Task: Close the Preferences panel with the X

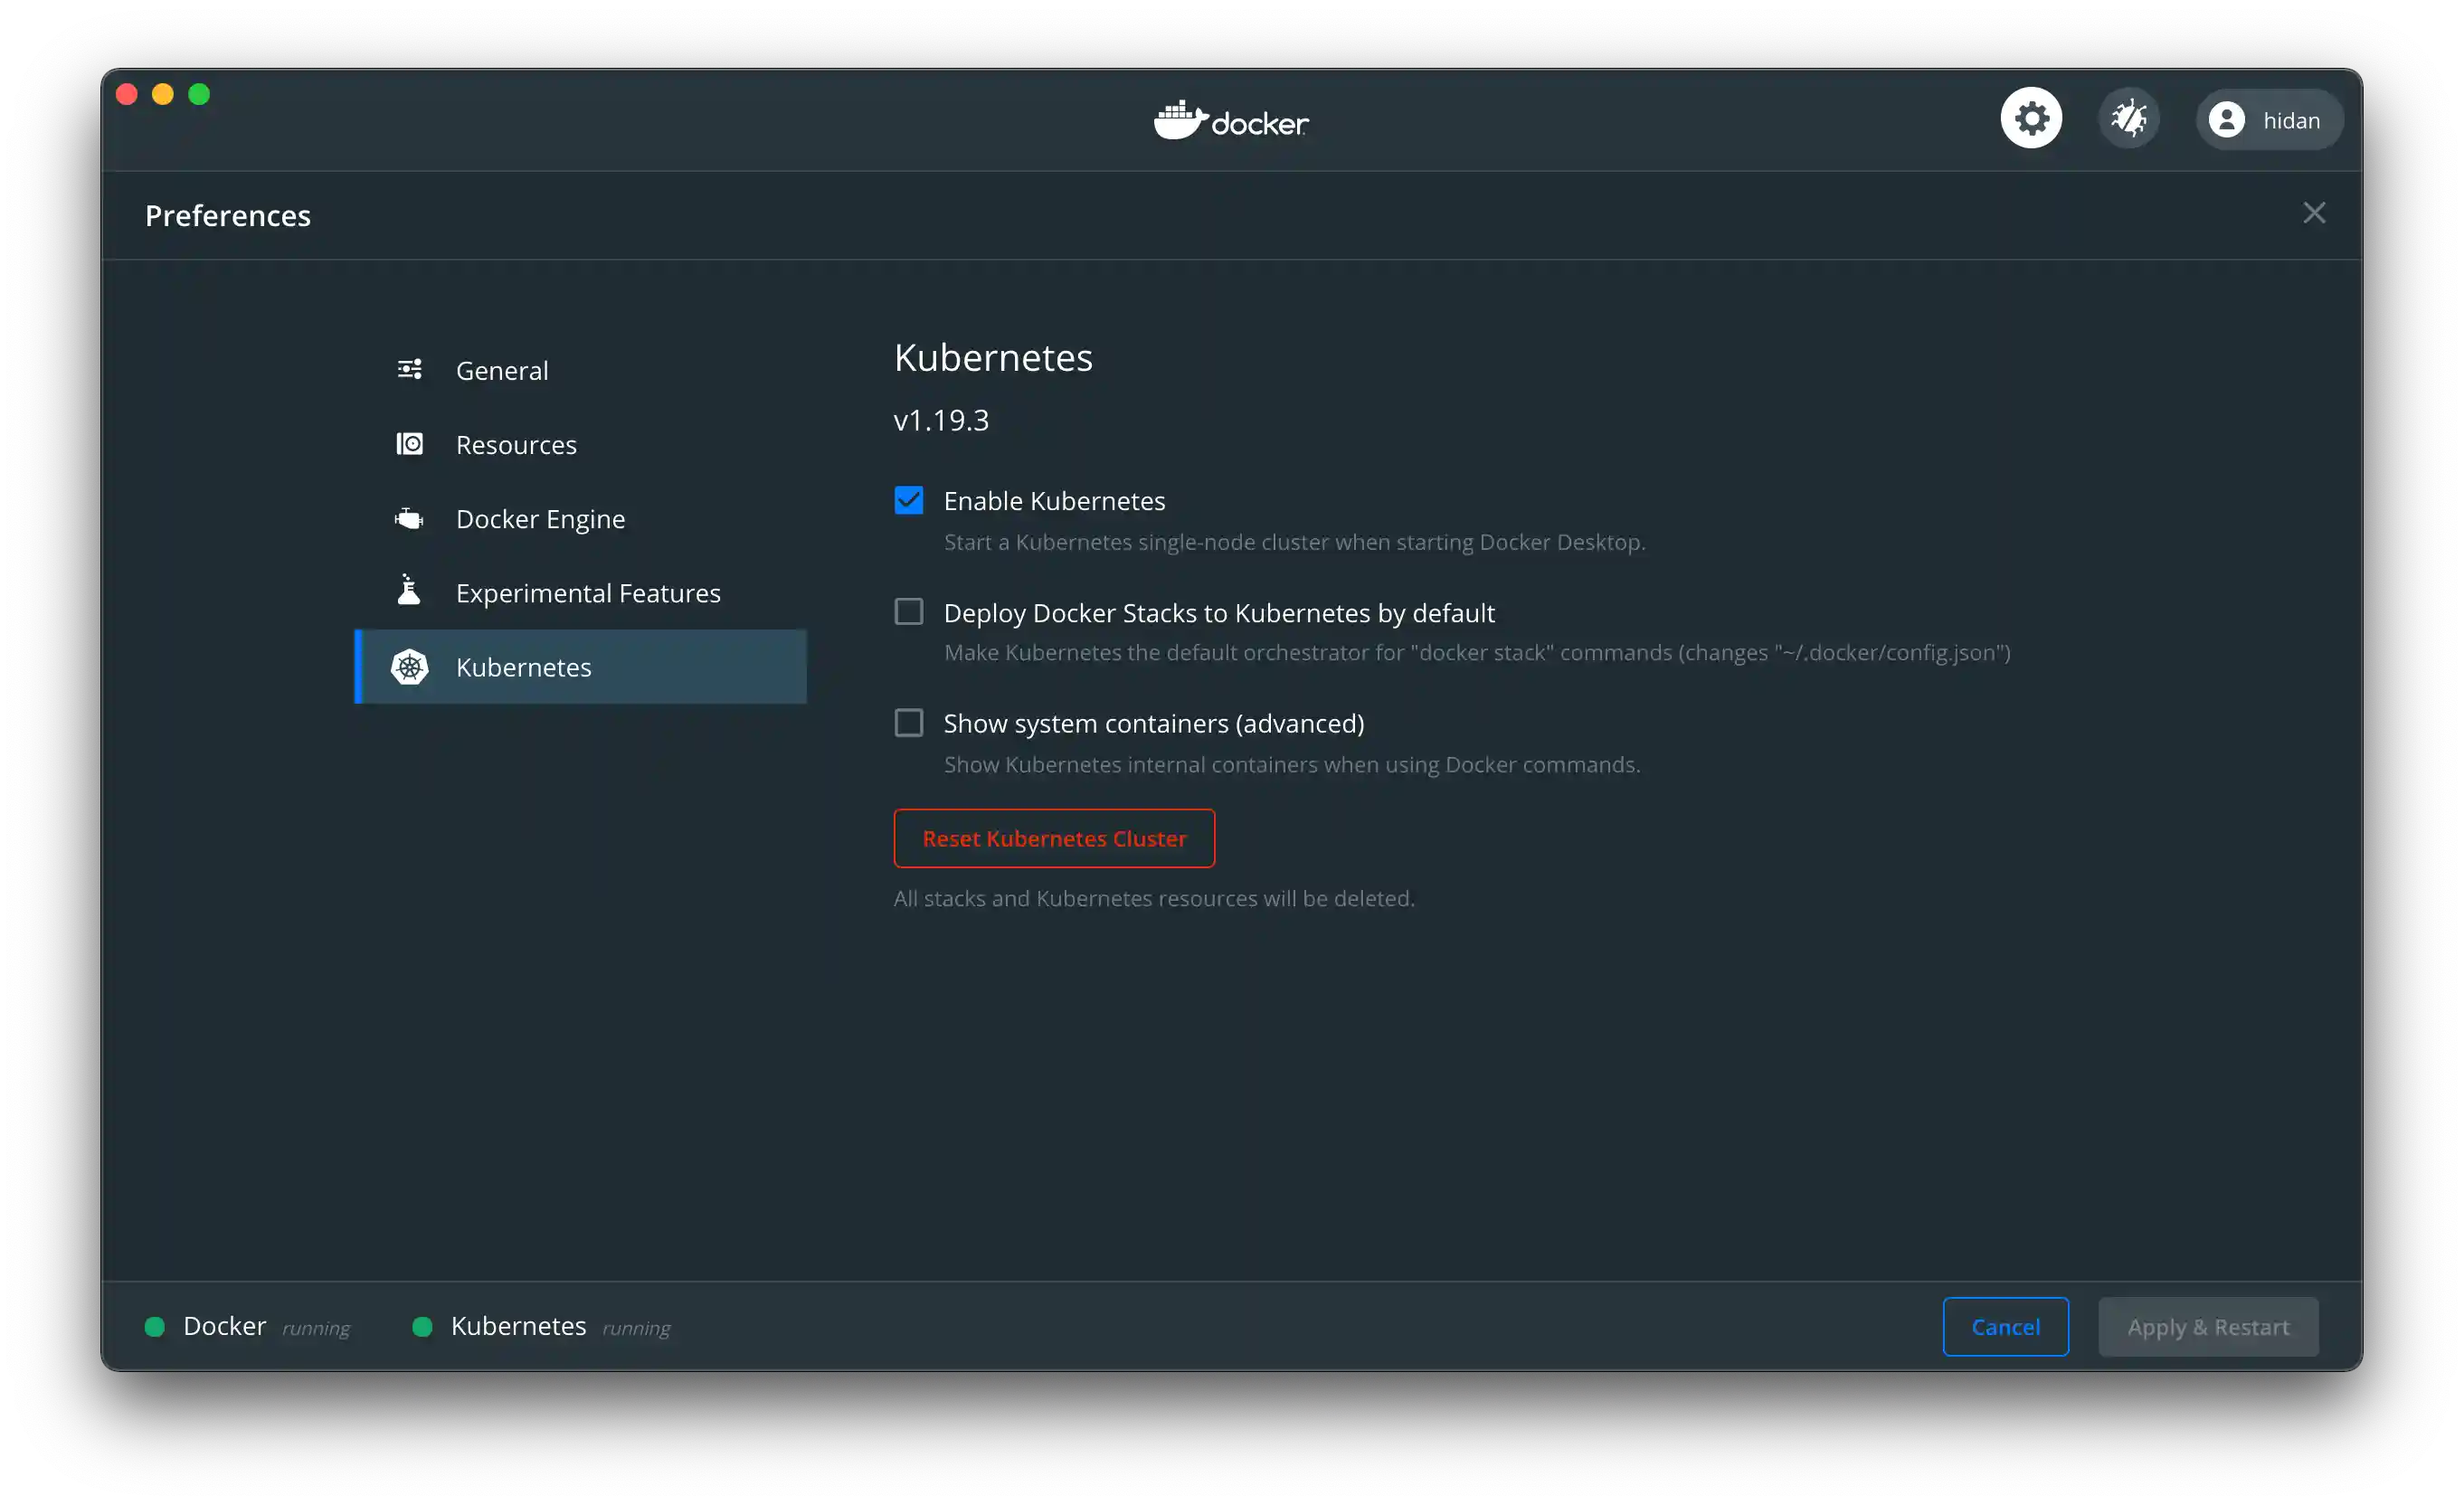Action: click(2314, 212)
